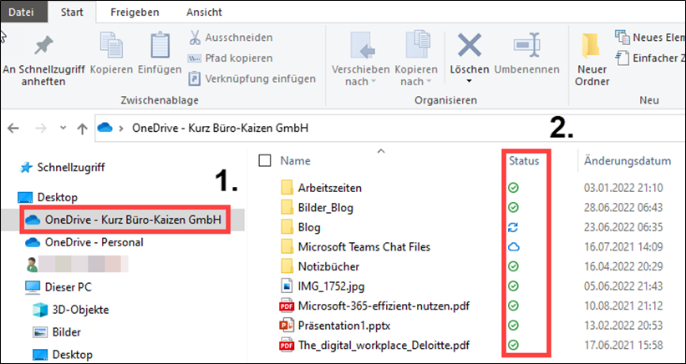Go forward with the right arrow

click(41, 129)
